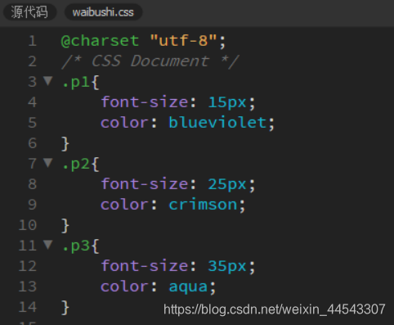Click the closing brace on line 6
The height and width of the screenshot is (325, 394).
(65, 144)
